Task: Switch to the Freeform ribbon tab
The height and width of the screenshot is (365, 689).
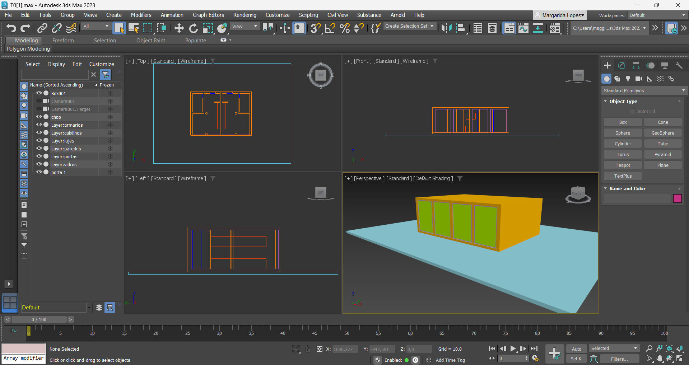Action: 63,41
